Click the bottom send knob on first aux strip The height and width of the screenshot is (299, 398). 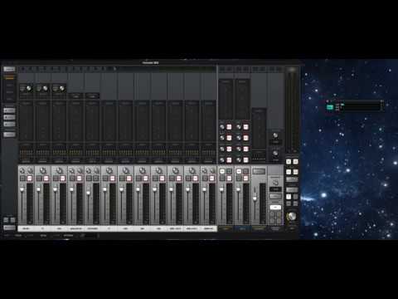(222, 160)
